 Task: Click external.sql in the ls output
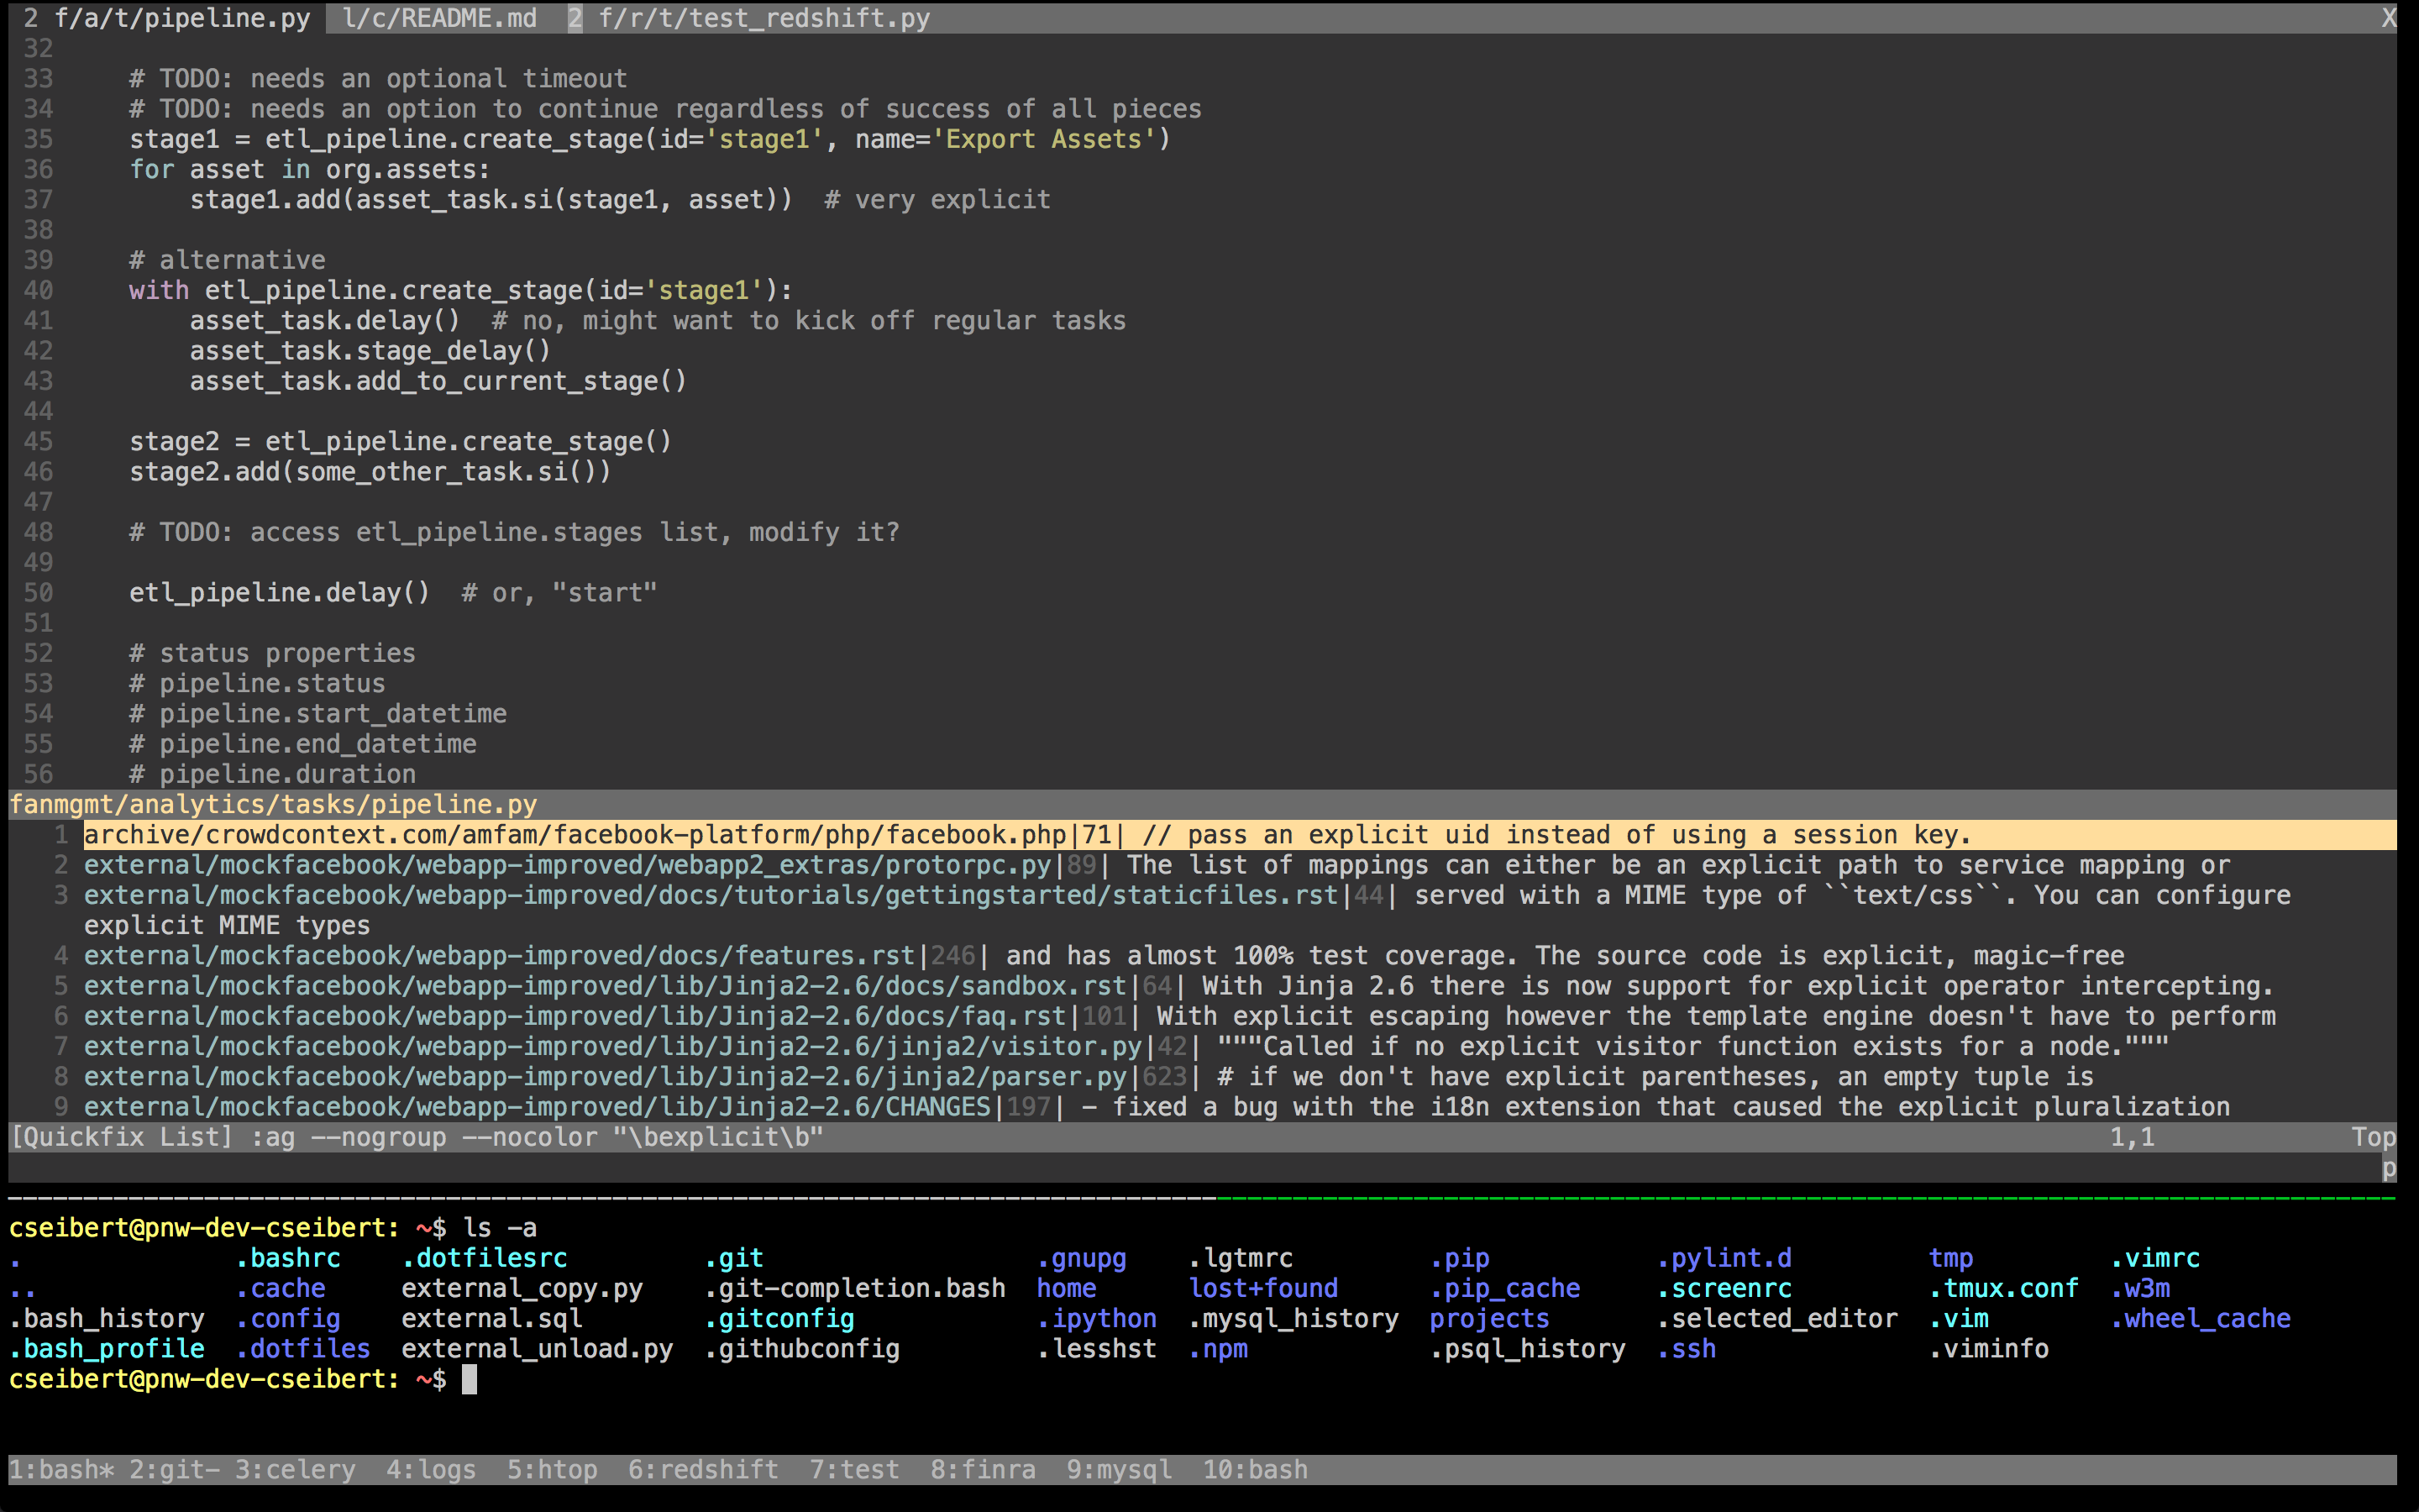click(492, 1318)
